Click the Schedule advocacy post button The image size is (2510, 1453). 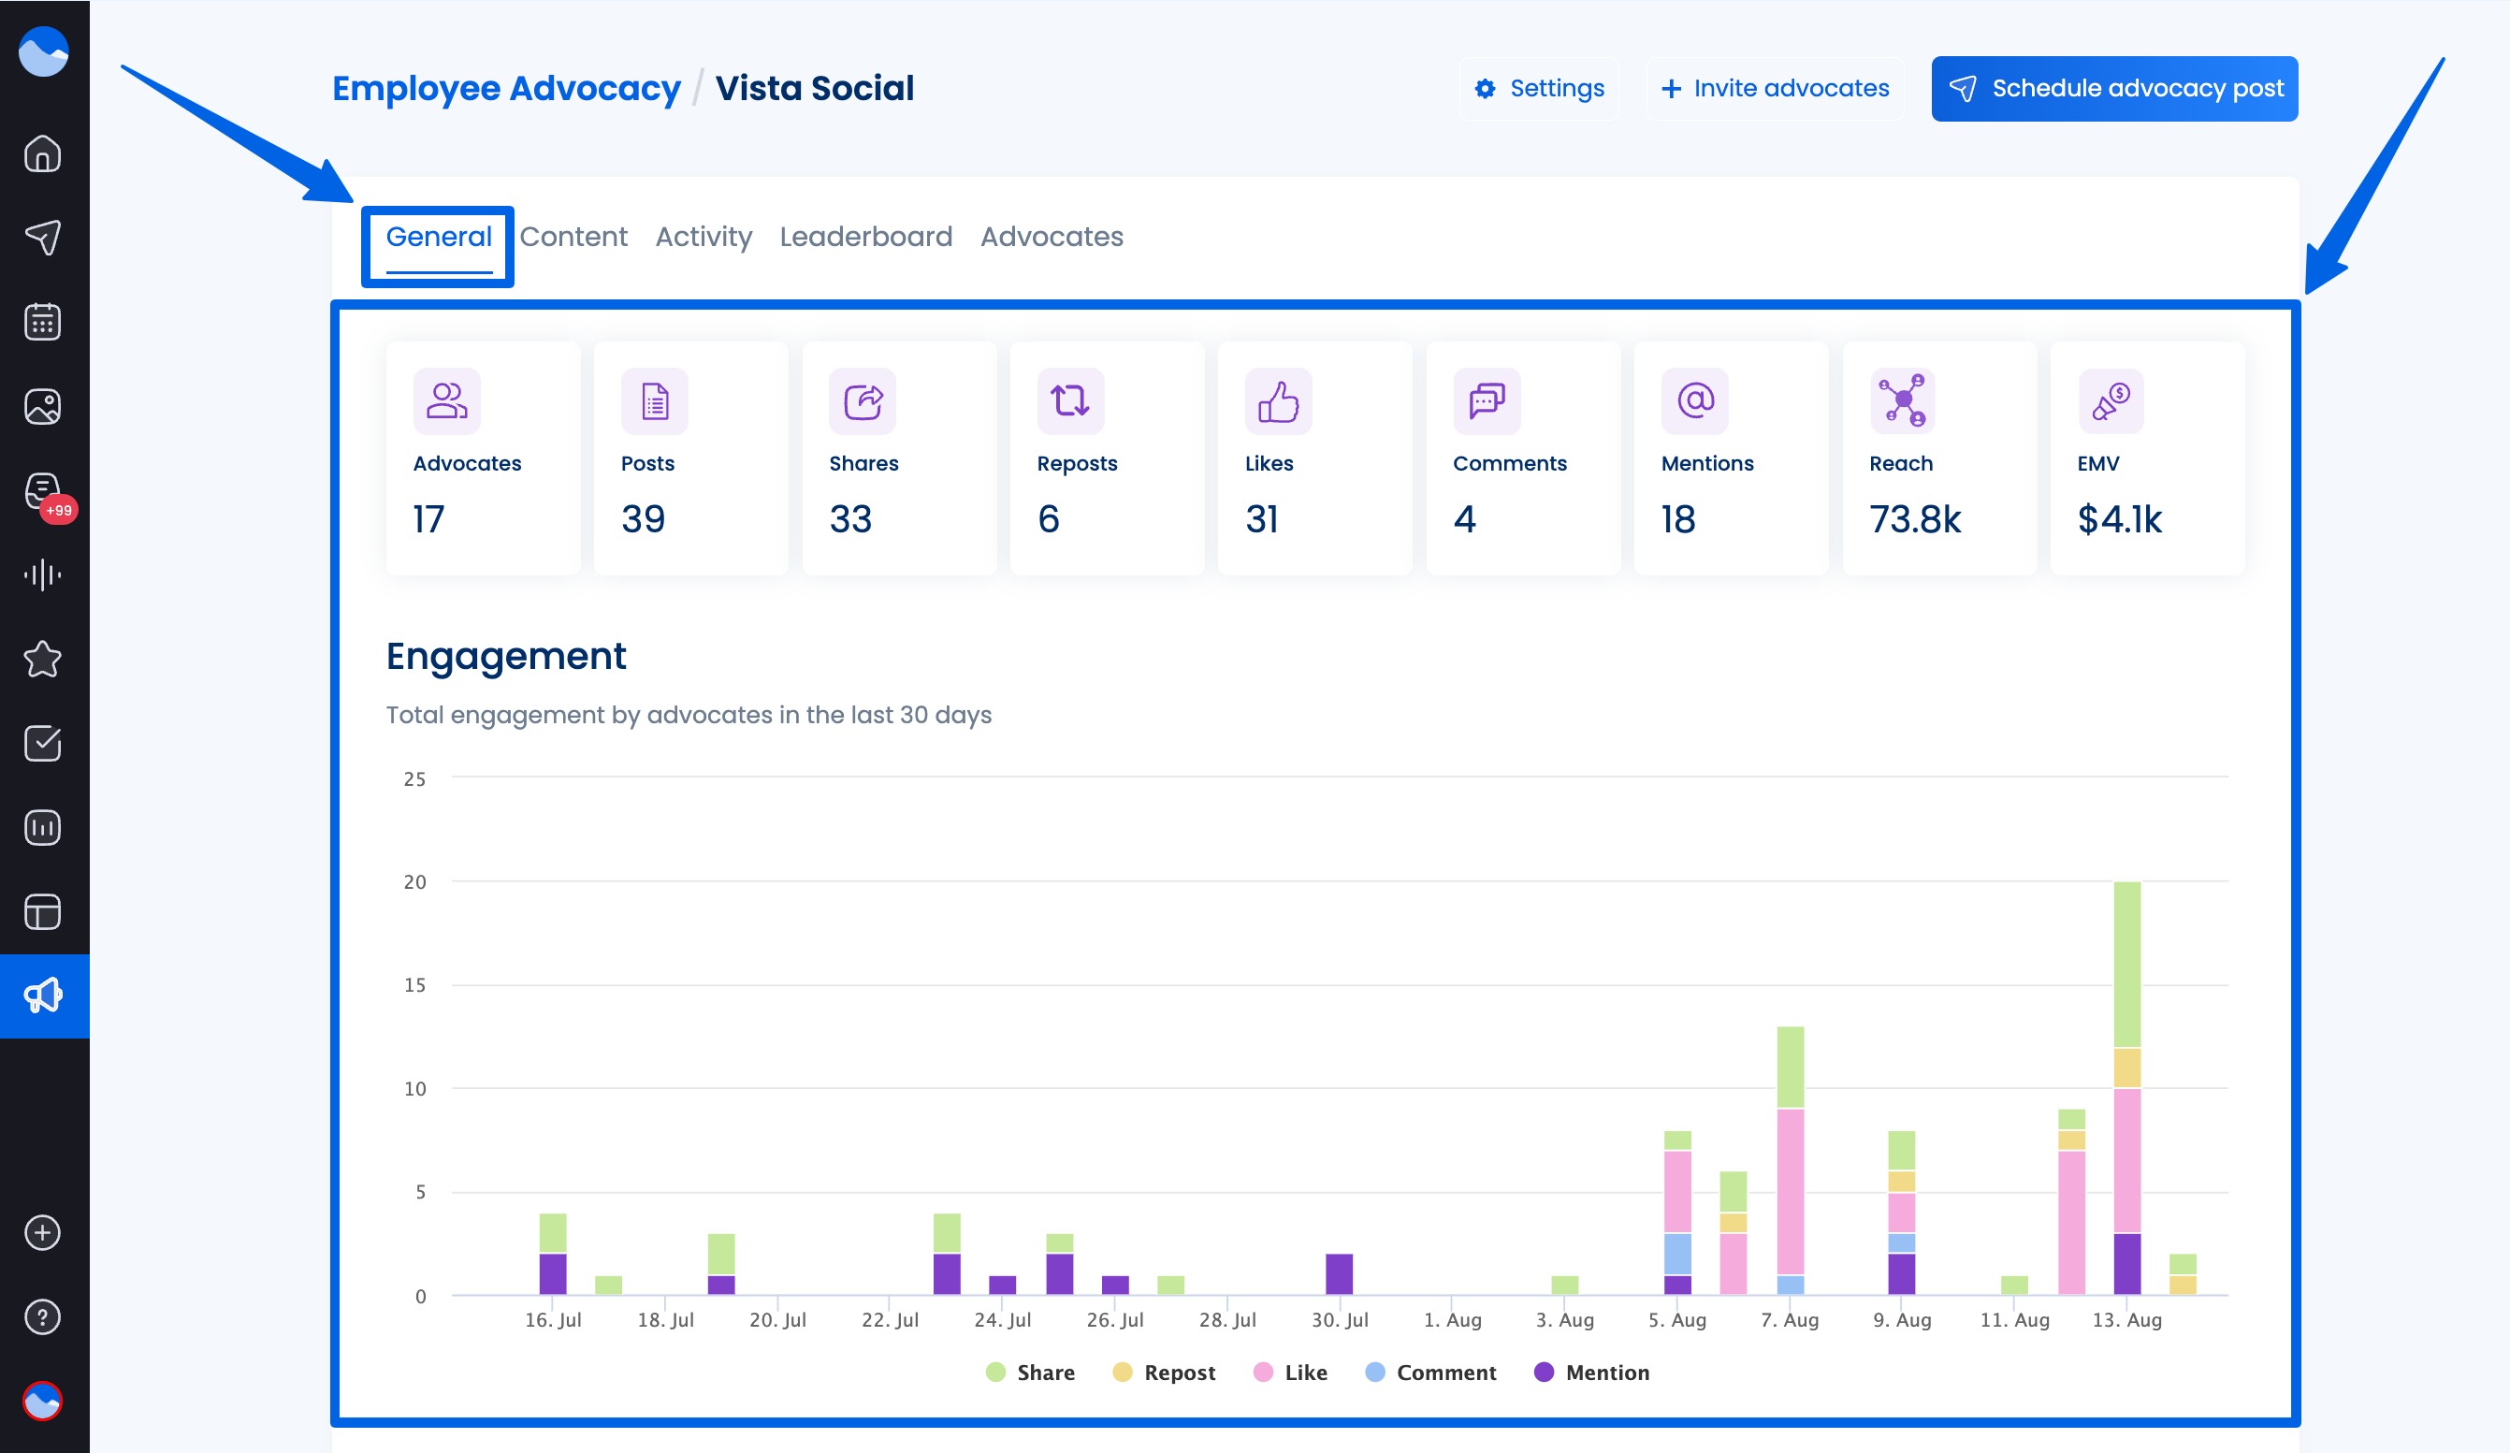pyautogui.click(x=2113, y=88)
